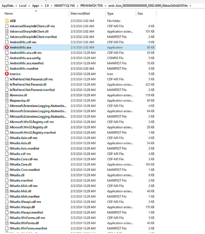Image resolution: width=205 pixels, height=234 pixels.
Task: Click the icon.ico file's red icon
Action: 7,74
